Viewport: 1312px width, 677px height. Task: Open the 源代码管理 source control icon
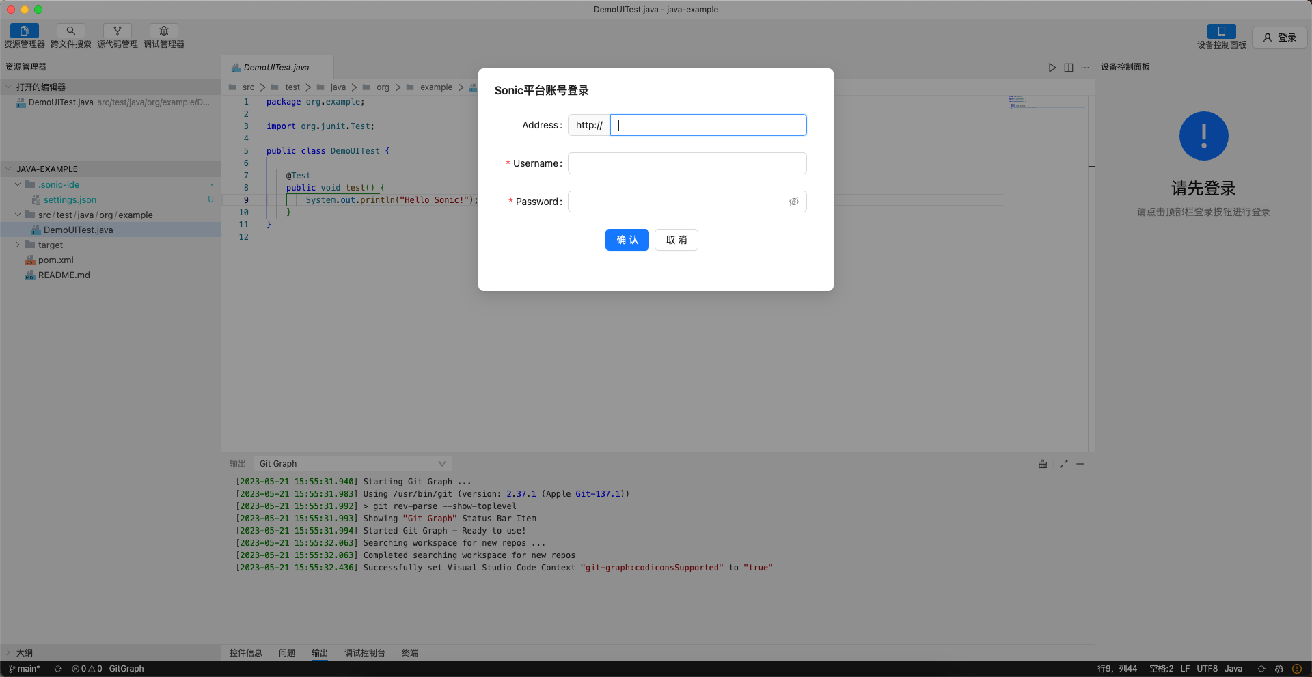(118, 31)
